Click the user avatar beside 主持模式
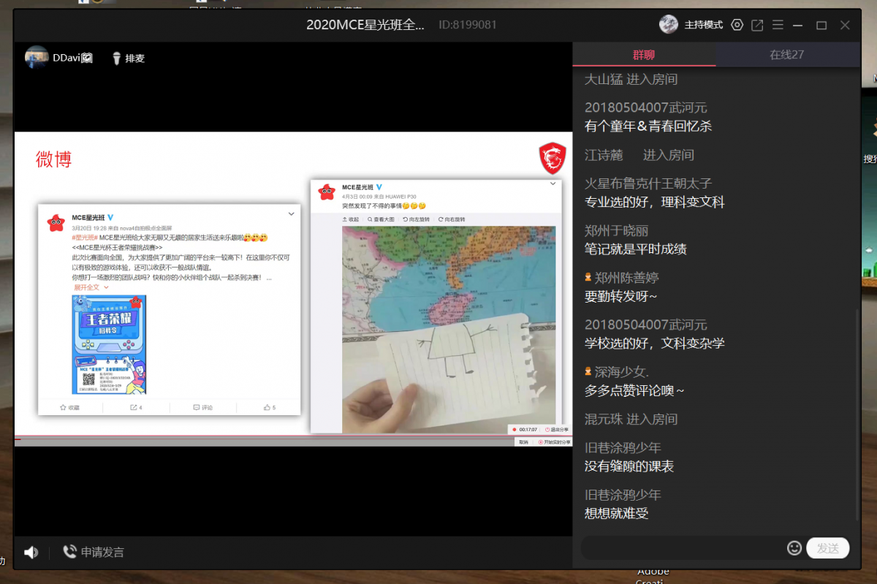This screenshot has width=877, height=584. [x=668, y=25]
